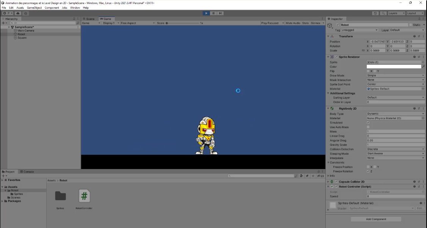Image resolution: width=427 pixels, height=228 pixels.
Task: Open the RobotController script asset
Action: pyautogui.click(x=84, y=196)
